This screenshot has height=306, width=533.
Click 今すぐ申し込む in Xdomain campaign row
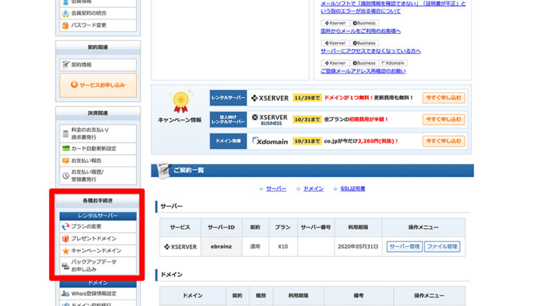click(x=443, y=141)
